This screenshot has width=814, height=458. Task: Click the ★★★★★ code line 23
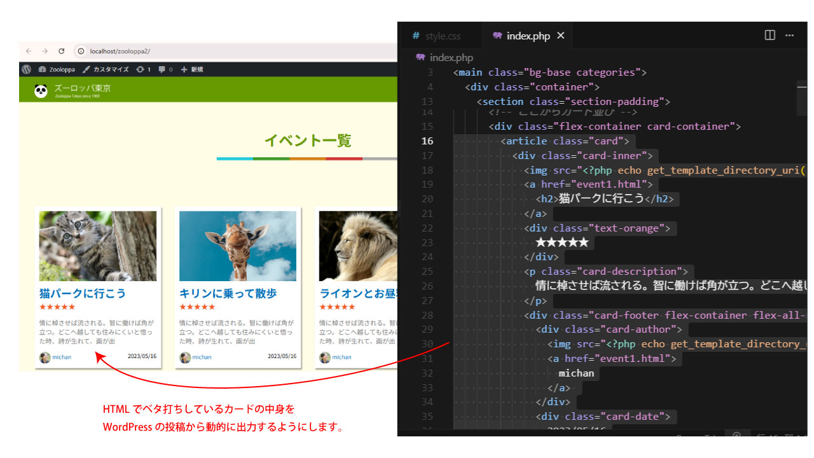pos(562,242)
